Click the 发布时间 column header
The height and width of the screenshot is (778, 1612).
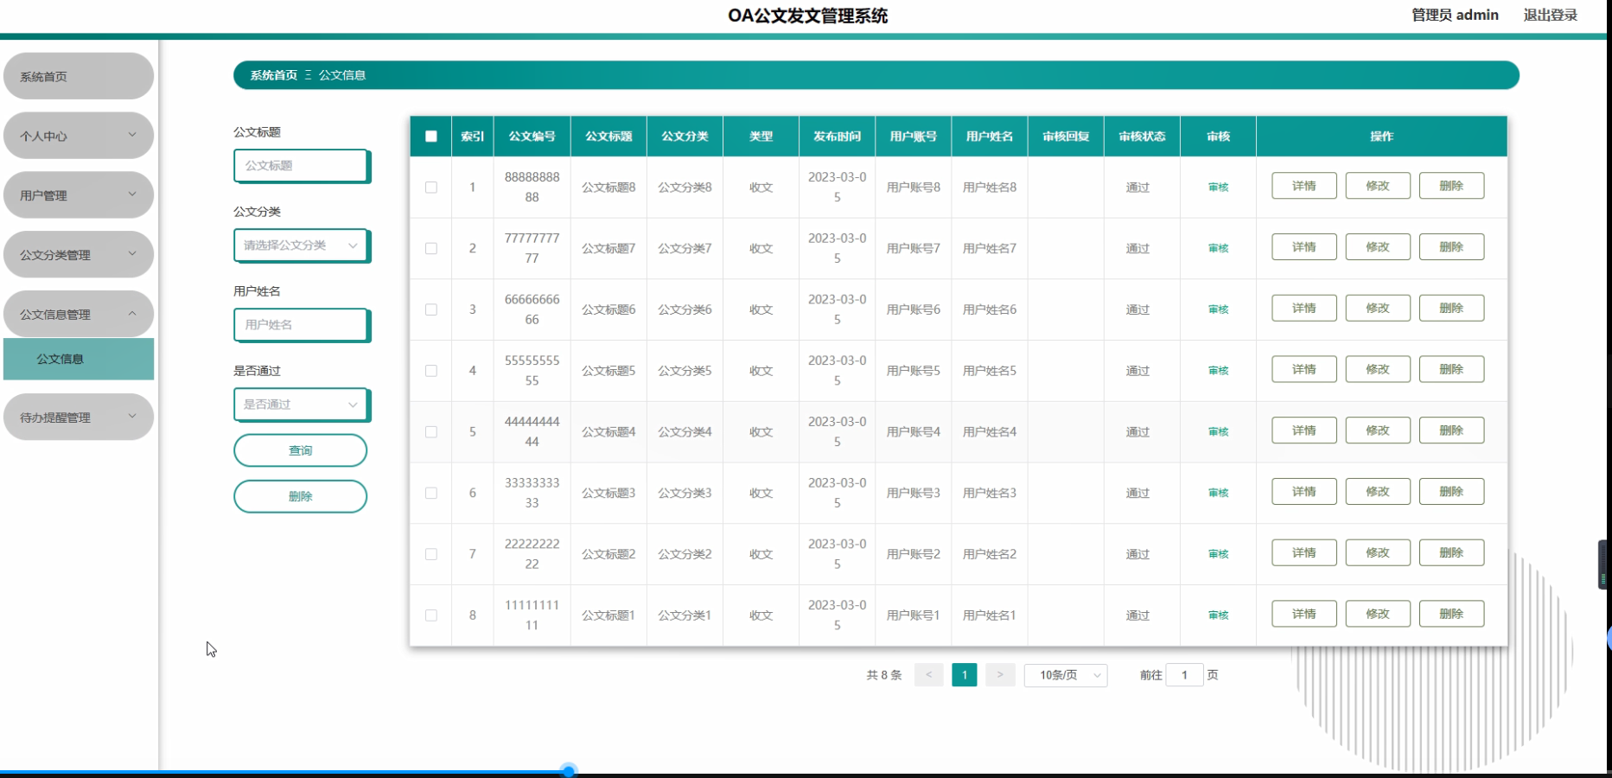837,137
